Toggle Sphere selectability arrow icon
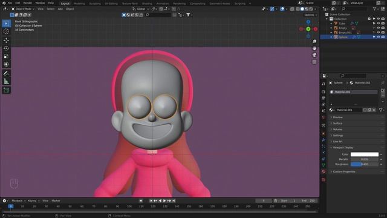 pyautogui.click(x=374, y=37)
